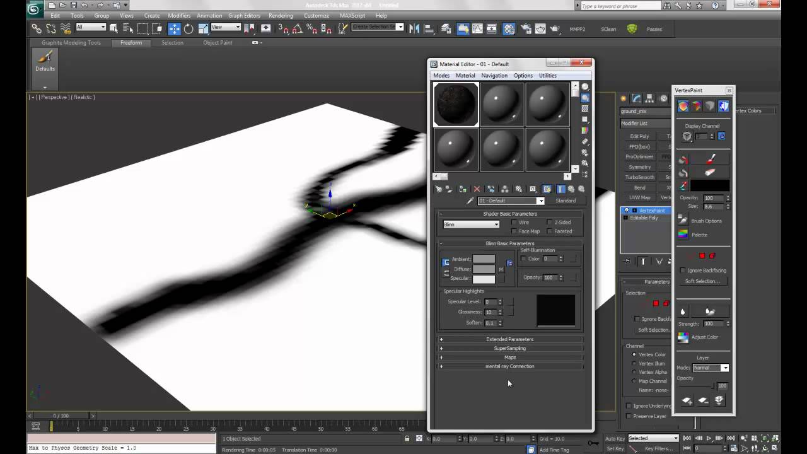The image size is (807, 454).
Task: Click Condense to single layer icon
Action: pos(719,400)
